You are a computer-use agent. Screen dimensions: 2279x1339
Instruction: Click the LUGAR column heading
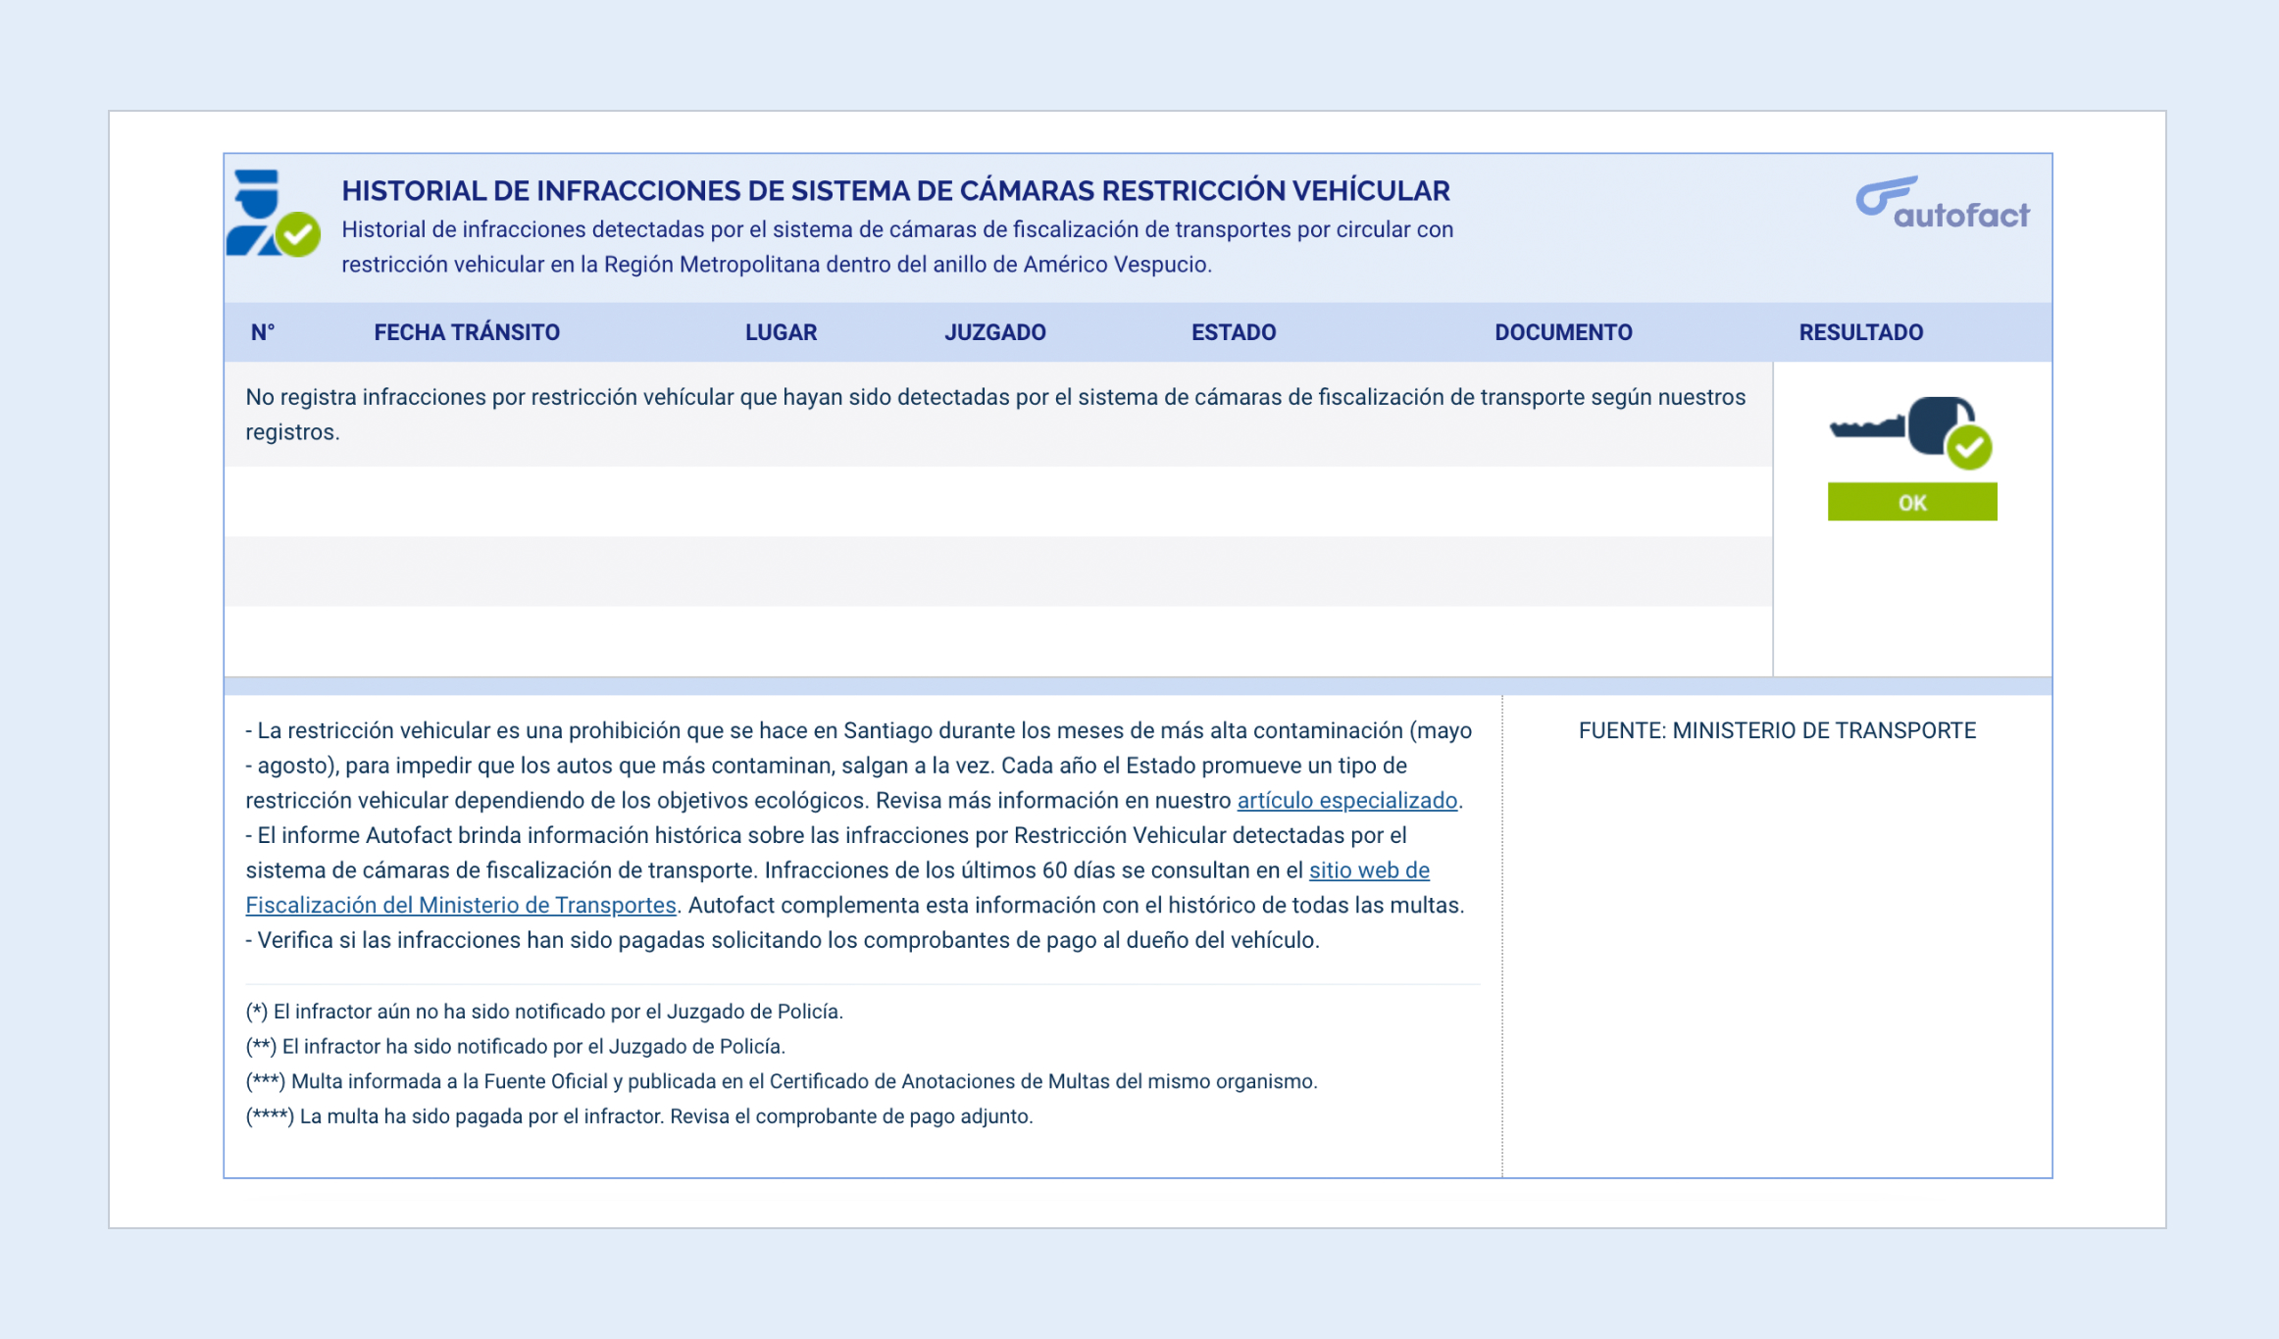pyautogui.click(x=780, y=332)
